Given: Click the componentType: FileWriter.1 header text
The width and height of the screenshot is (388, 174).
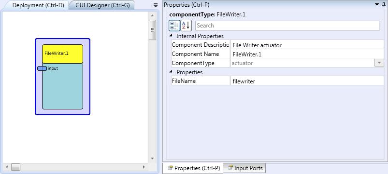Looking at the screenshot, I should pyautogui.click(x=207, y=14).
